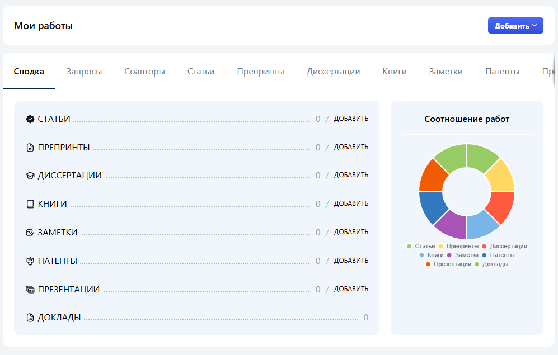This screenshot has width=558, height=355.
Task: Click the graduation cap icon beside ДИССЕРТАЦИИ
Action: coord(30,176)
